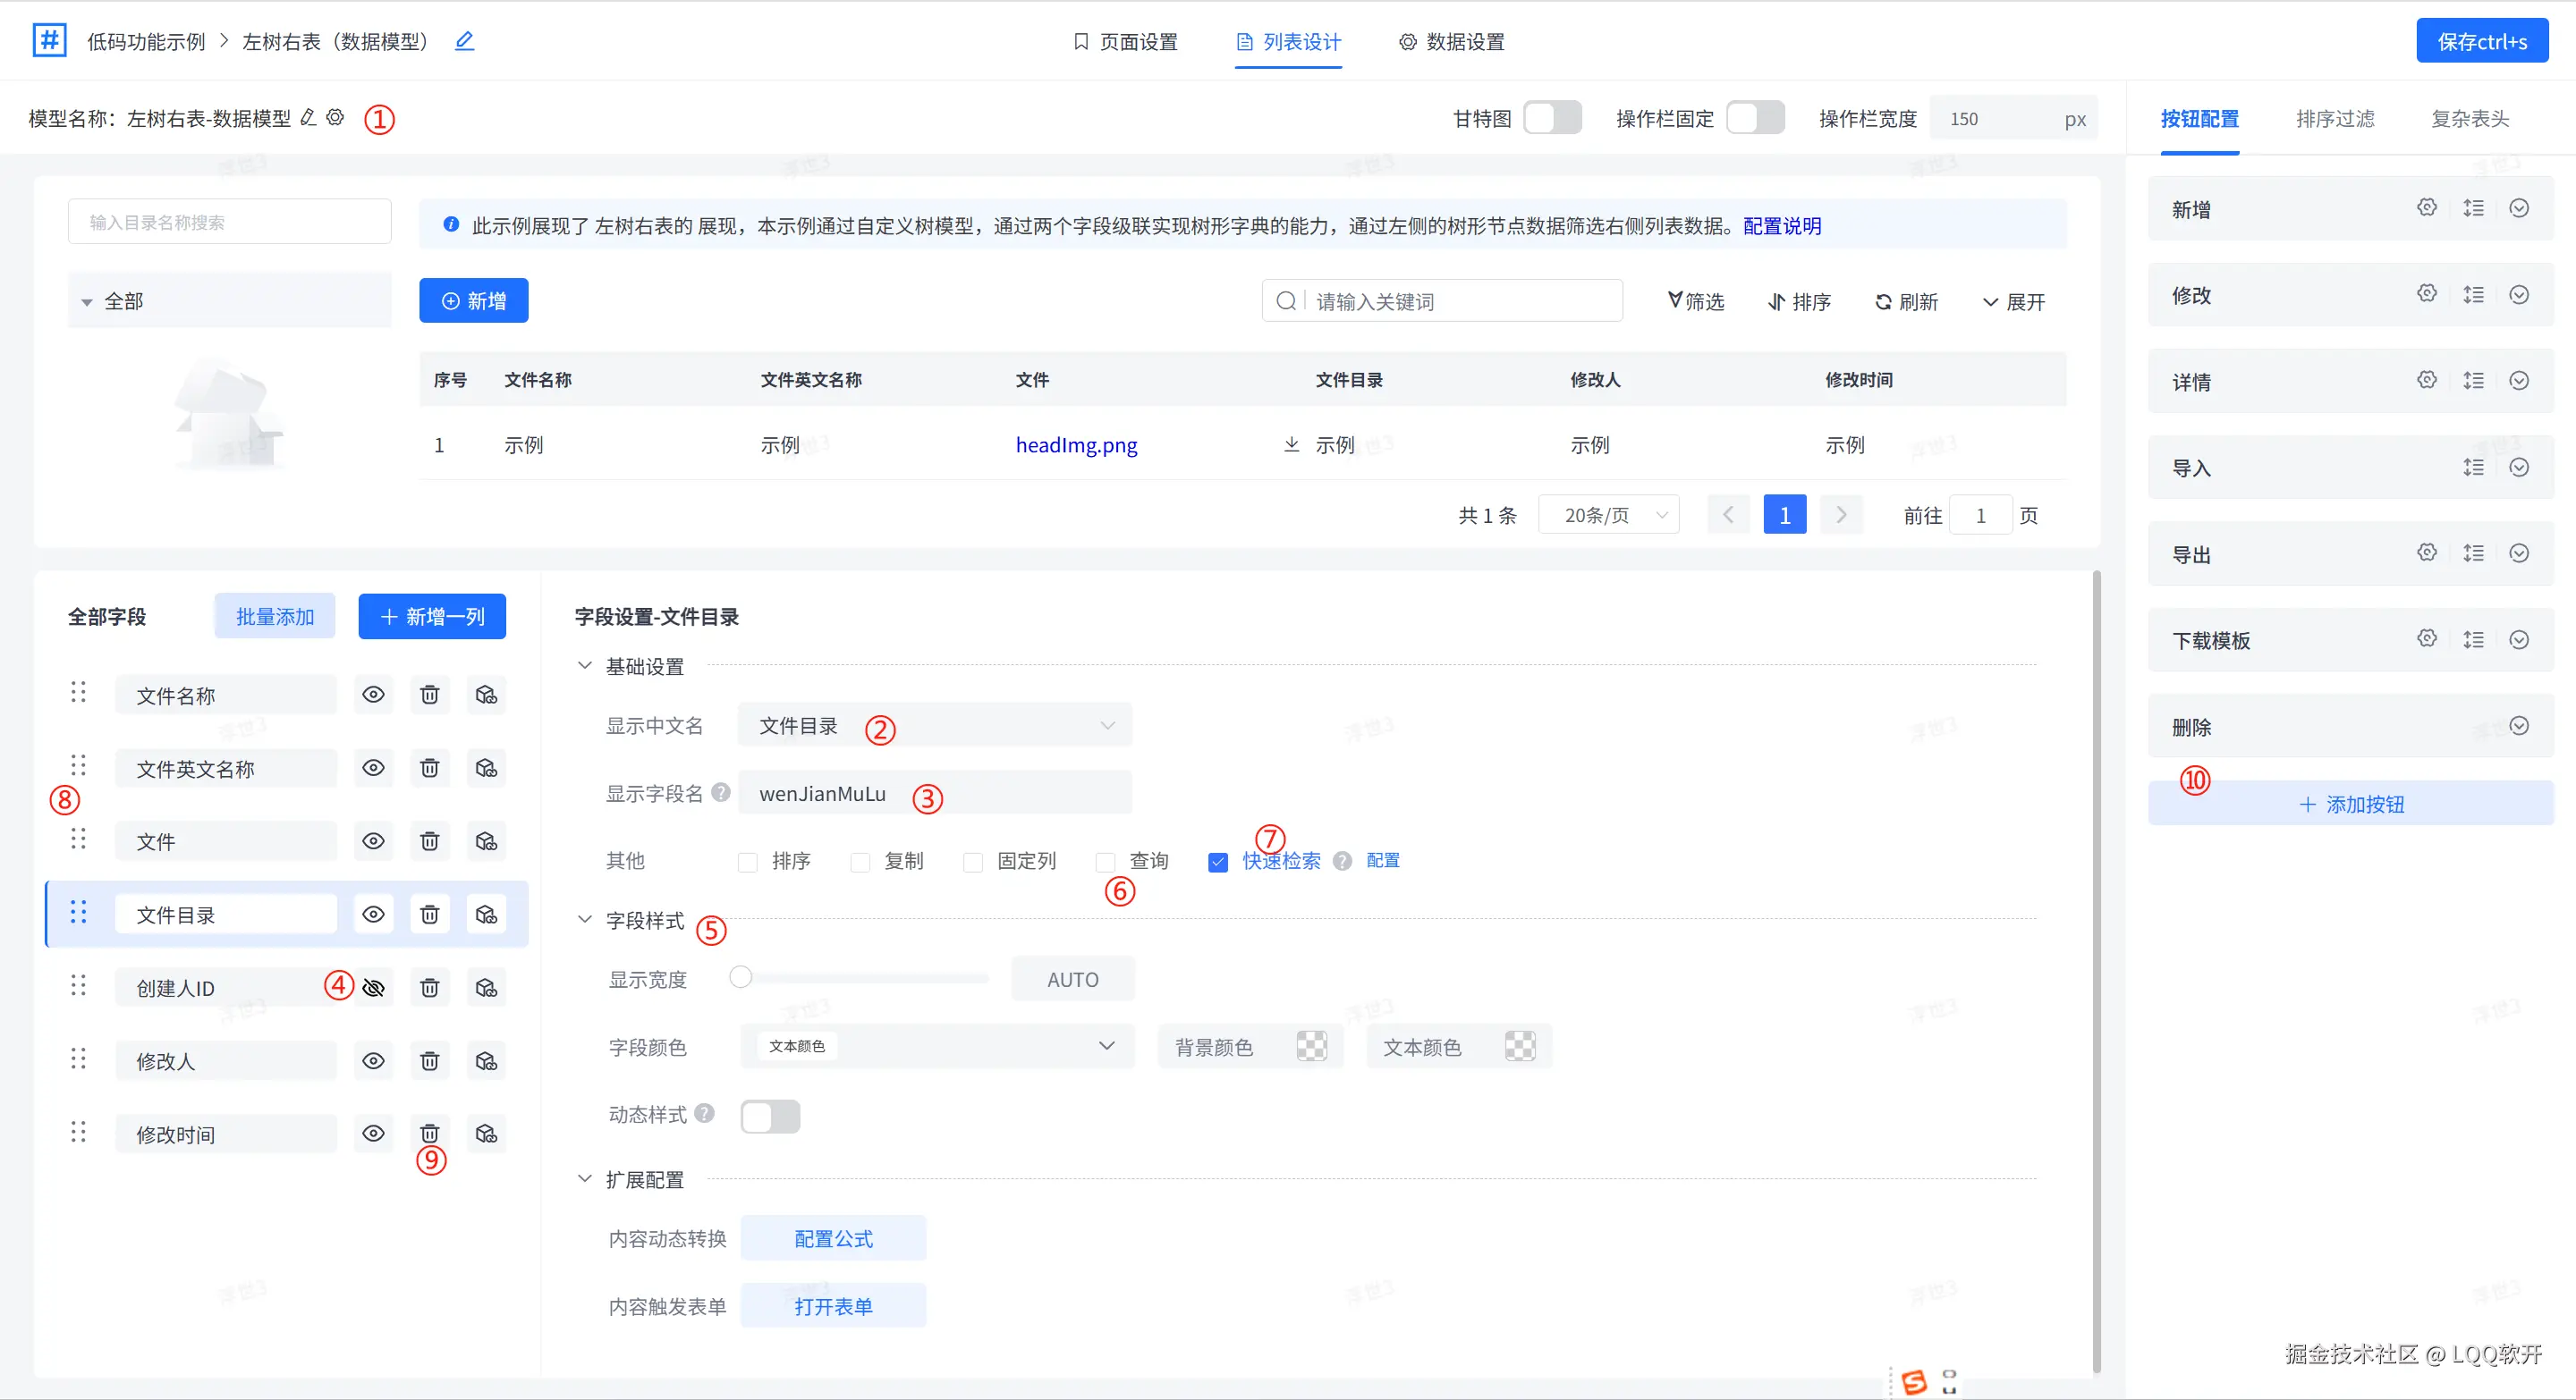Delete the 文件英文名称 field with trash icon

coord(429,767)
